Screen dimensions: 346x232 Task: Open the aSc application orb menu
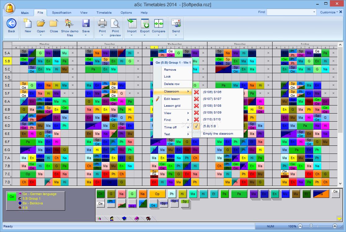pos(10,9)
